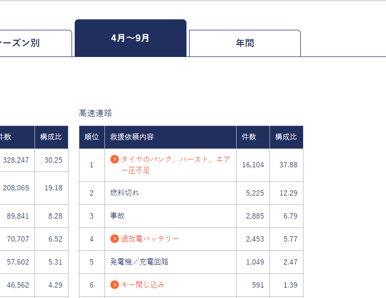This screenshot has width=386, height=298.
Task: Click the 16,104 count cell
Action: click(x=253, y=165)
